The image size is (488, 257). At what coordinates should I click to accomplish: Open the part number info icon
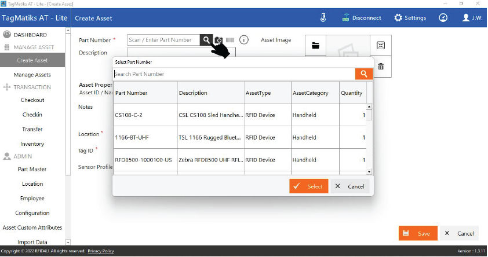tap(244, 40)
